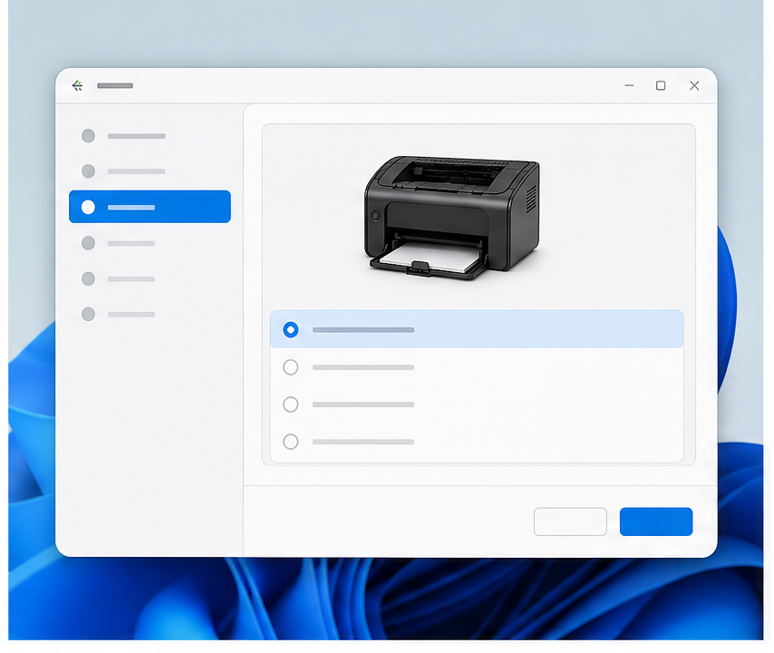This screenshot has width=774, height=653.
Task: Open the last sidebar item
Action: pyautogui.click(x=119, y=314)
